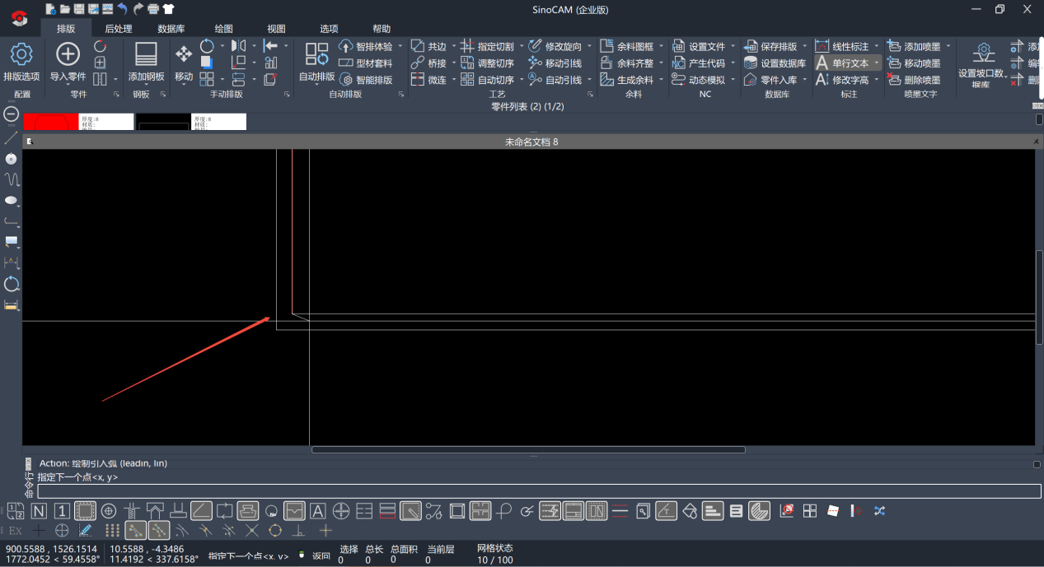The height and width of the screenshot is (567, 1044).
Task: Expand the 线性标注 dropdown arrow
Action: (876, 47)
